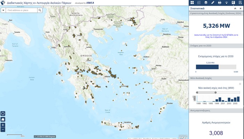Click the right handle of year slider

pos(215,92)
